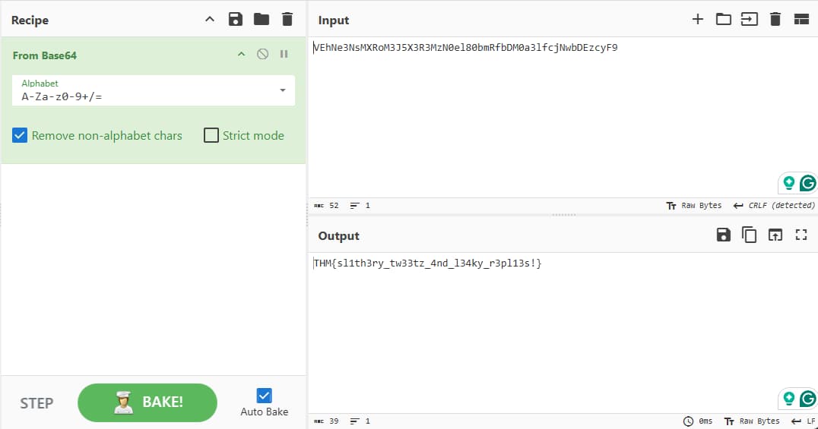Screen dimensions: 818x429
Task: Toggle the Auto Bake checkbox
Action: pos(264,395)
